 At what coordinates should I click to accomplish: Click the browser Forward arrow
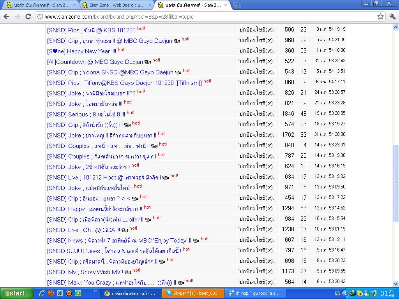17,16
